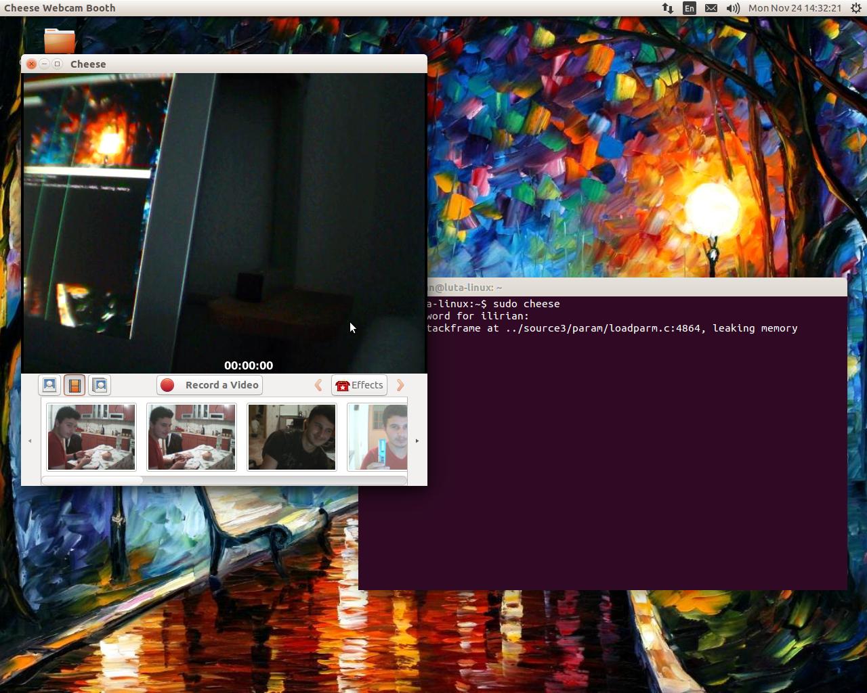867x693 pixels.
Task: Open the mail messaging indicator
Action: [711, 8]
